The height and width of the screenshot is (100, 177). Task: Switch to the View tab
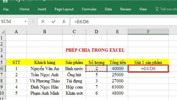coord(143,9)
